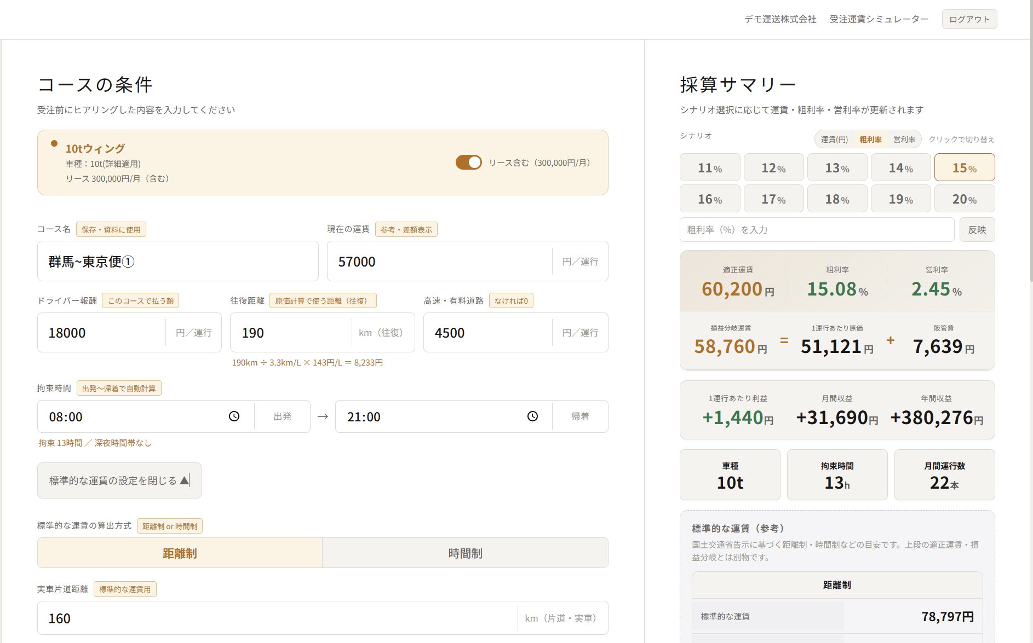The width and height of the screenshot is (1033, 643).
Task: Select the 17% gross margin scenario
Action: [773, 199]
